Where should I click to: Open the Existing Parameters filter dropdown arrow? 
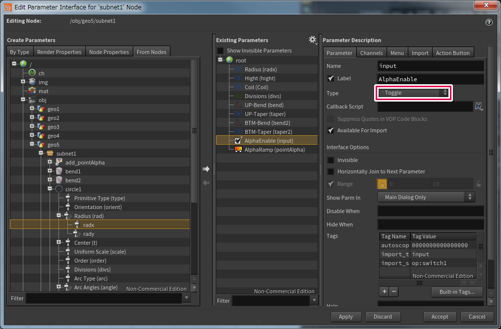click(314, 300)
